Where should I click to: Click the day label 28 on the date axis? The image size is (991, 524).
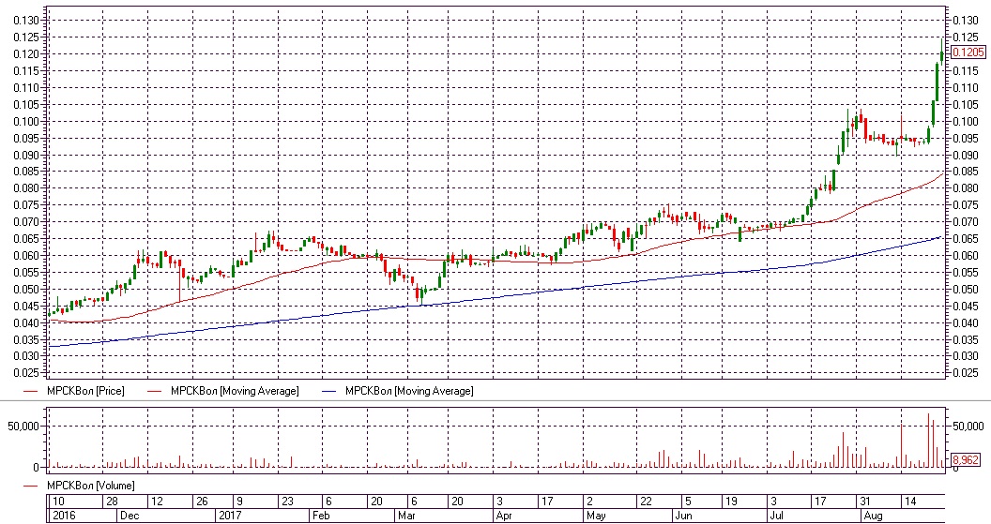coord(112,502)
